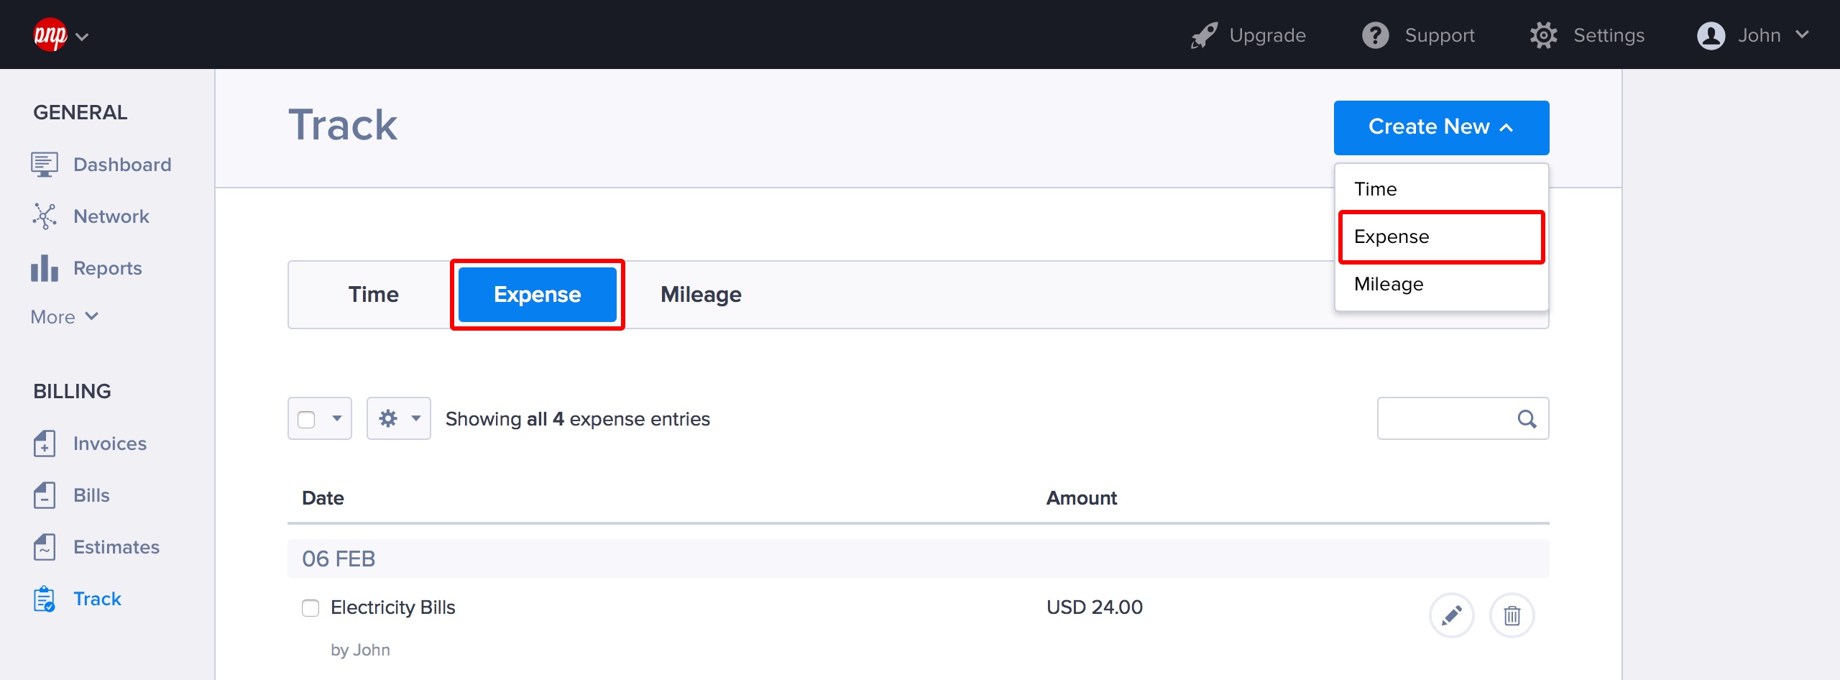Click the pencil edit icon for Electricity Bills
This screenshot has height=680, width=1840.
[x=1451, y=615]
